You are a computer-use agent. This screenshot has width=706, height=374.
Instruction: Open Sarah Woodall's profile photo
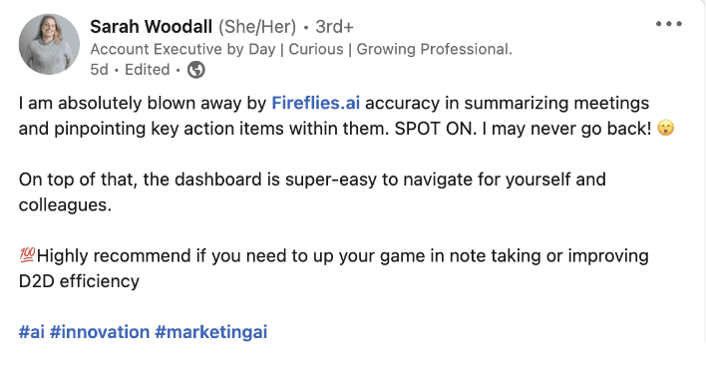click(x=49, y=44)
